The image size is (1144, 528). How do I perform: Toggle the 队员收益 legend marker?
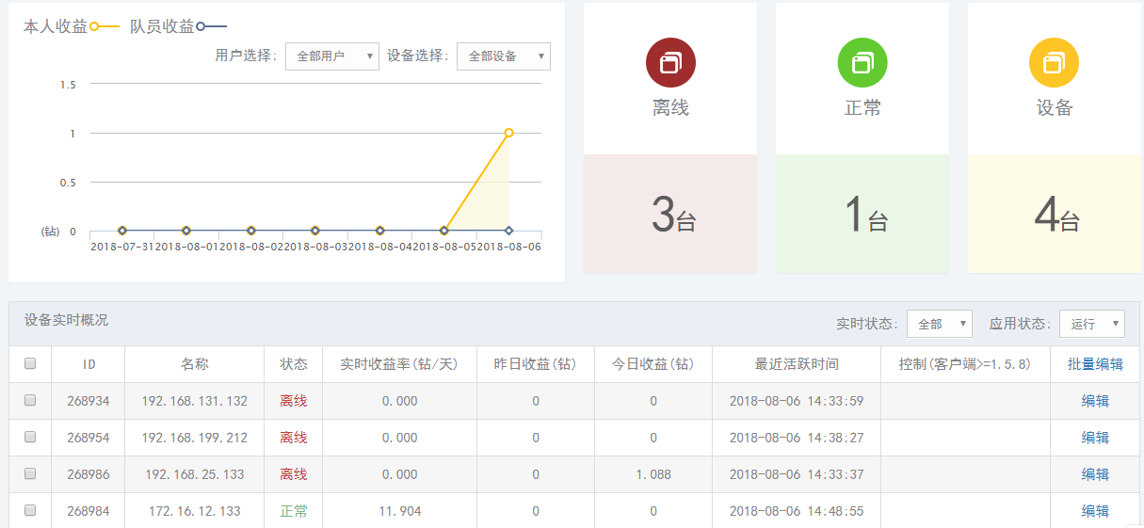(x=201, y=27)
